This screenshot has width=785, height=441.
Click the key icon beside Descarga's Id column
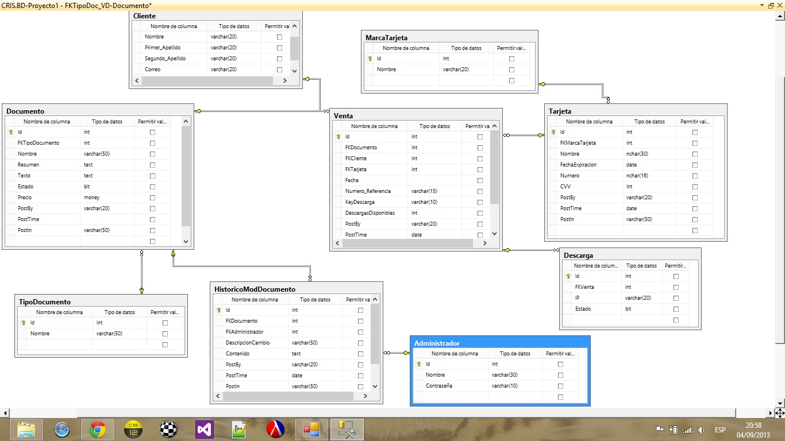(x=568, y=276)
